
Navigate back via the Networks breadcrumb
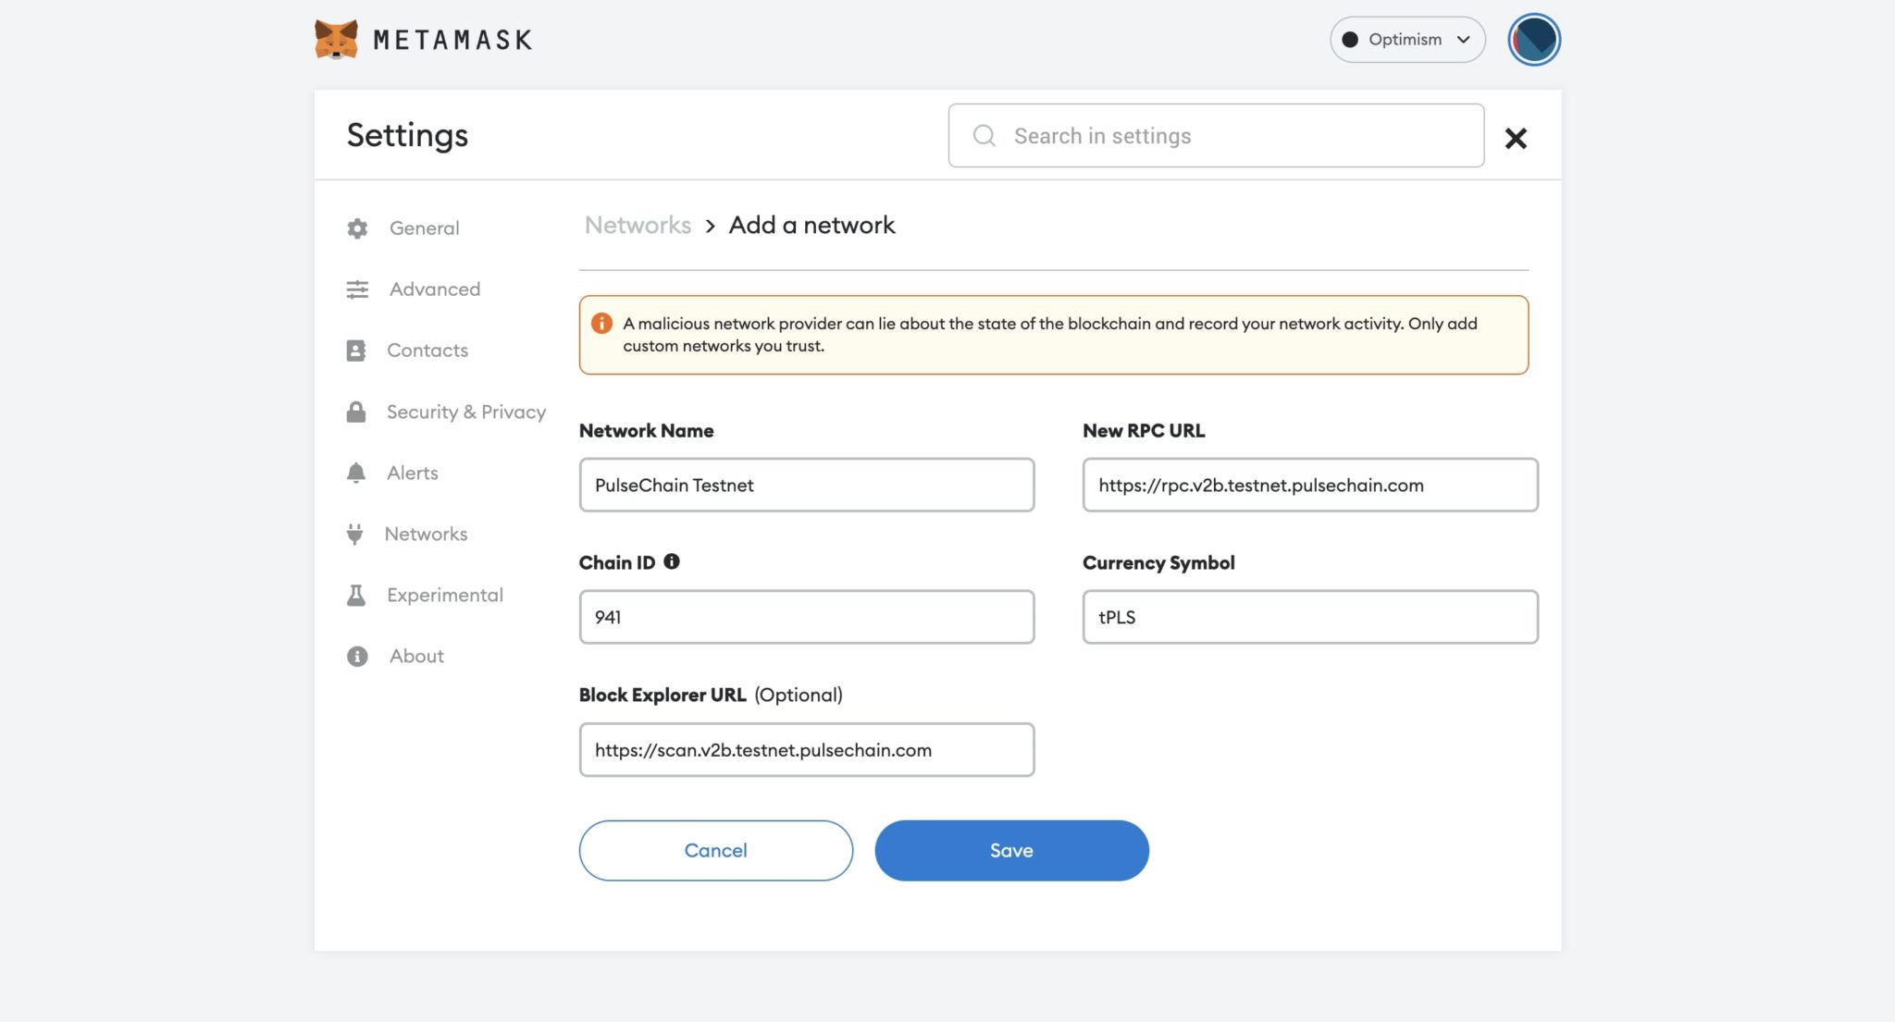coord(637,225)
